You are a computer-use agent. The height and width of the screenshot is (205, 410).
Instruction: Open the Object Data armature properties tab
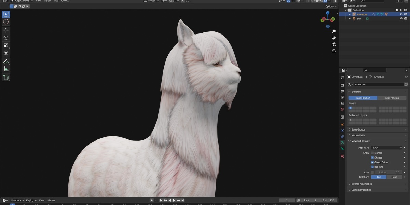342,142
